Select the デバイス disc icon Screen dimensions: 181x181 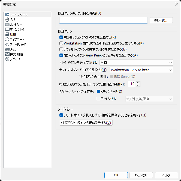pos(7,59)
